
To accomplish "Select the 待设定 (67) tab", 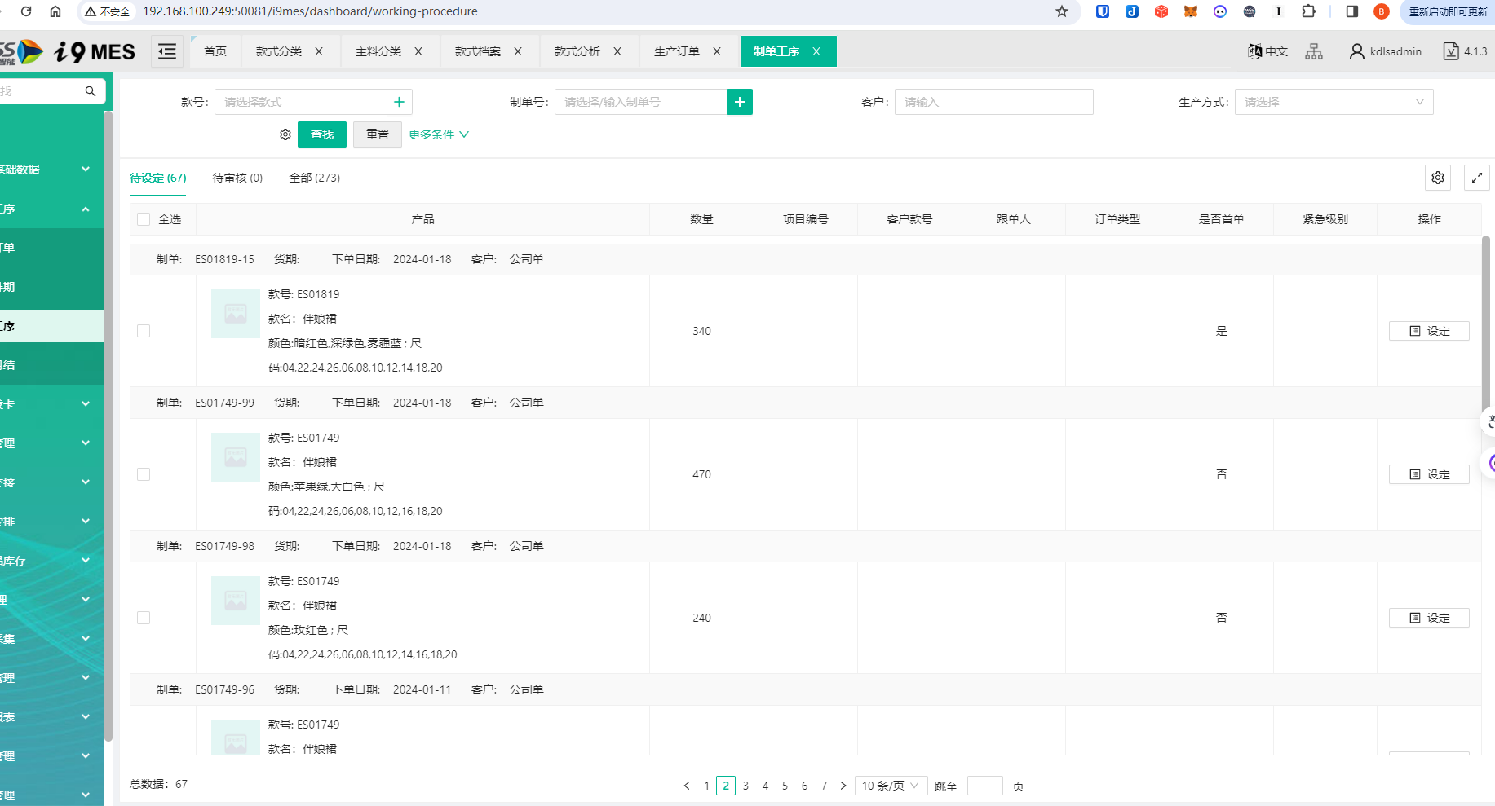I will pos(157,178).
